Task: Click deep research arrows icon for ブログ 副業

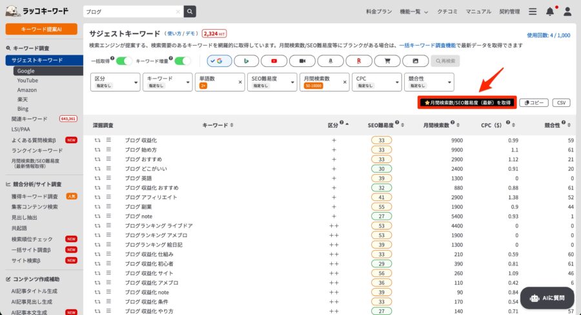Action: [x=97, y=207]
